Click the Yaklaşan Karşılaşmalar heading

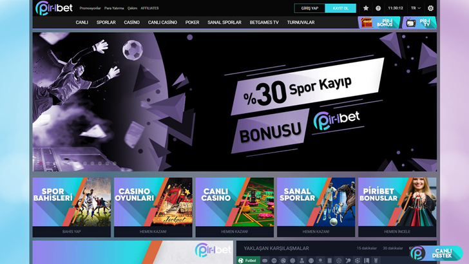[276, 248]
